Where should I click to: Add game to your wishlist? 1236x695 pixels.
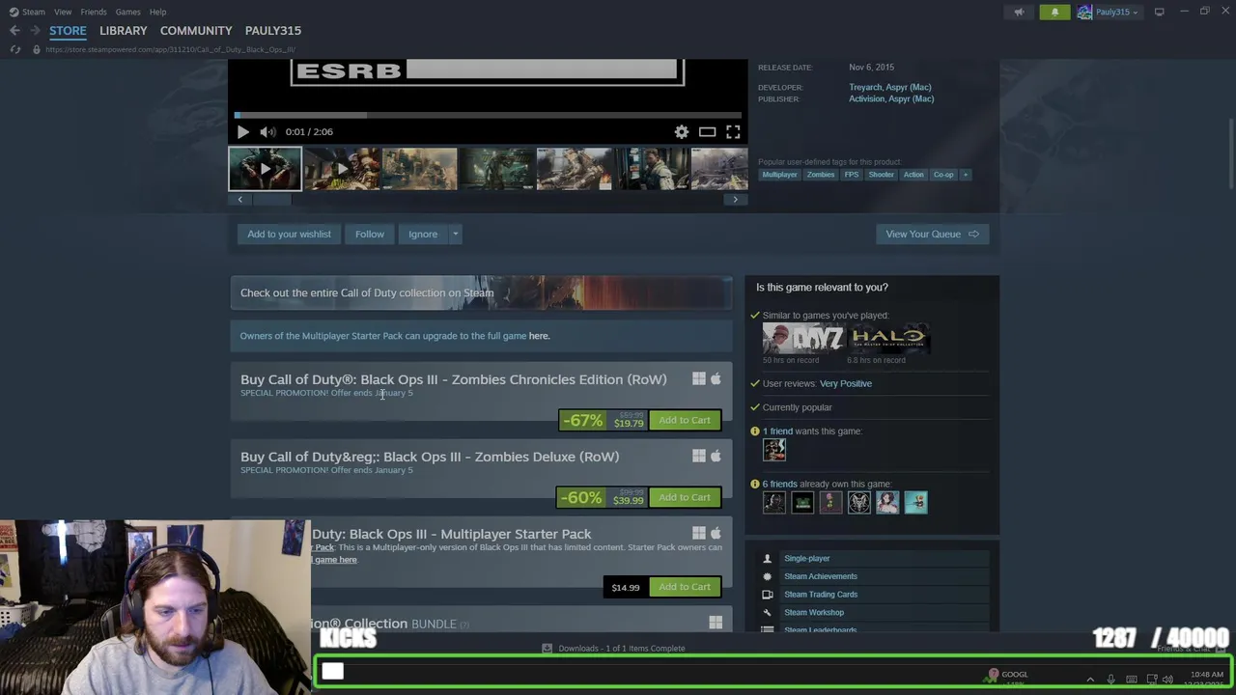[x=289, y=234]
